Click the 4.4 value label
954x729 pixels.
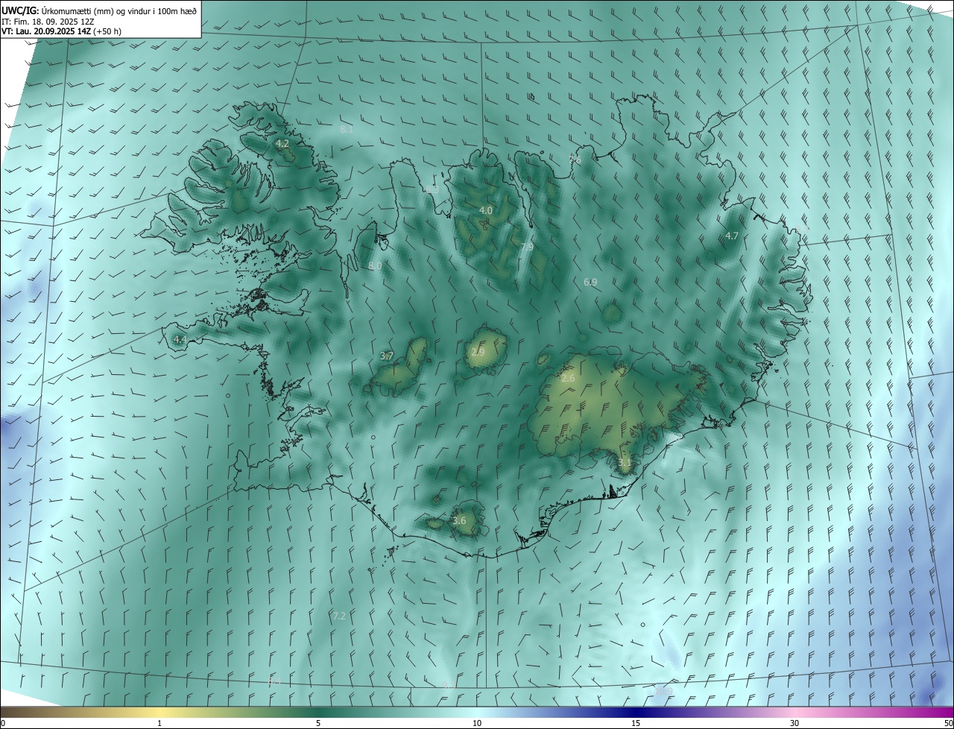pos(180,339)
